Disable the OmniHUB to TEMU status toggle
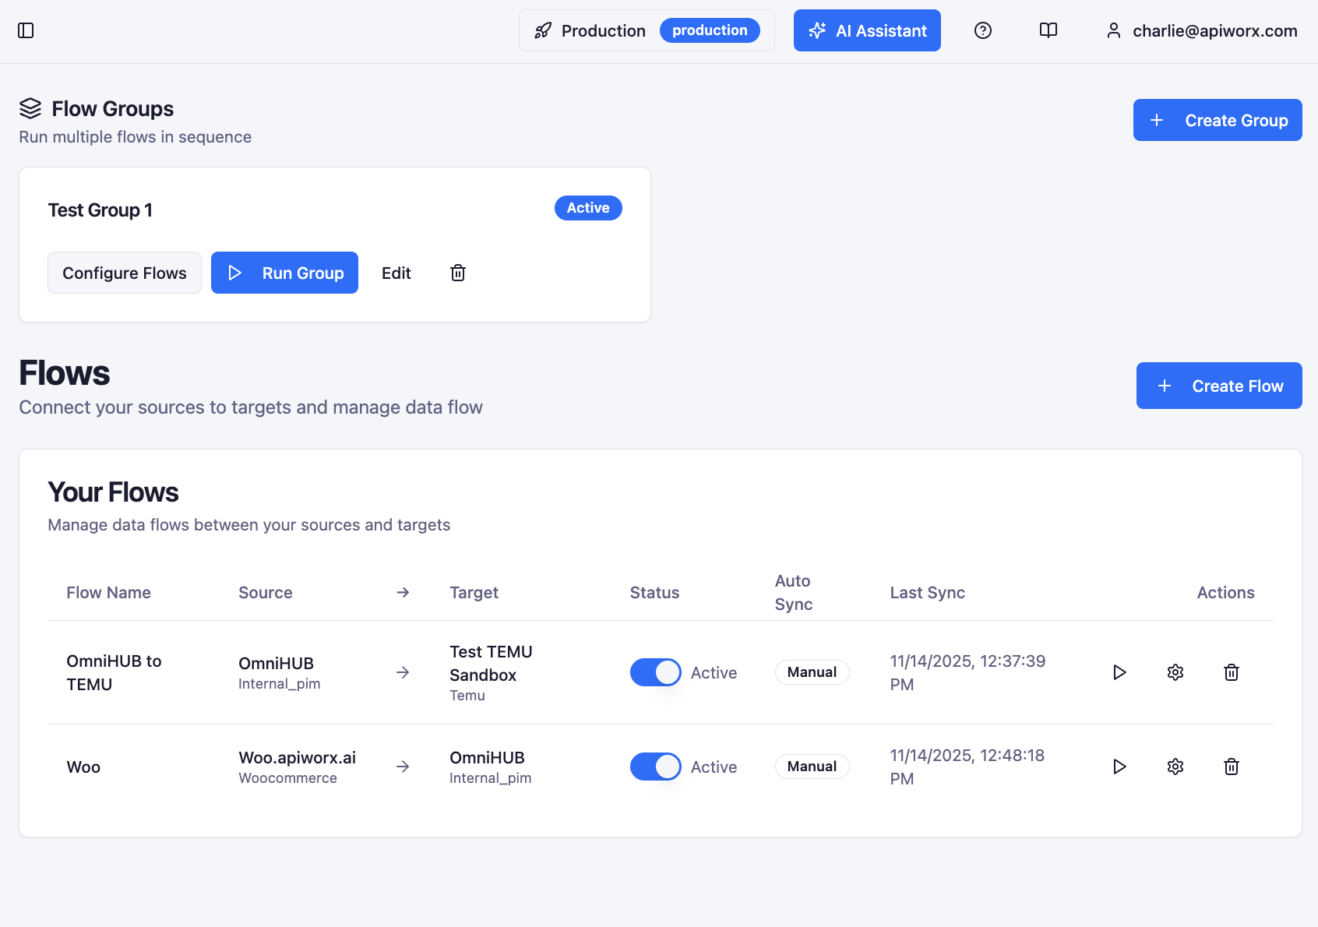The image size is (1318, 927). point(655,671)
